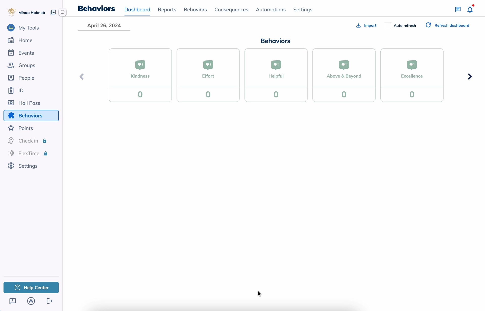Screen dimensions: 485x311
Task: Click the gallery icon beside Minga Hobnob
Action: point(53,12)
